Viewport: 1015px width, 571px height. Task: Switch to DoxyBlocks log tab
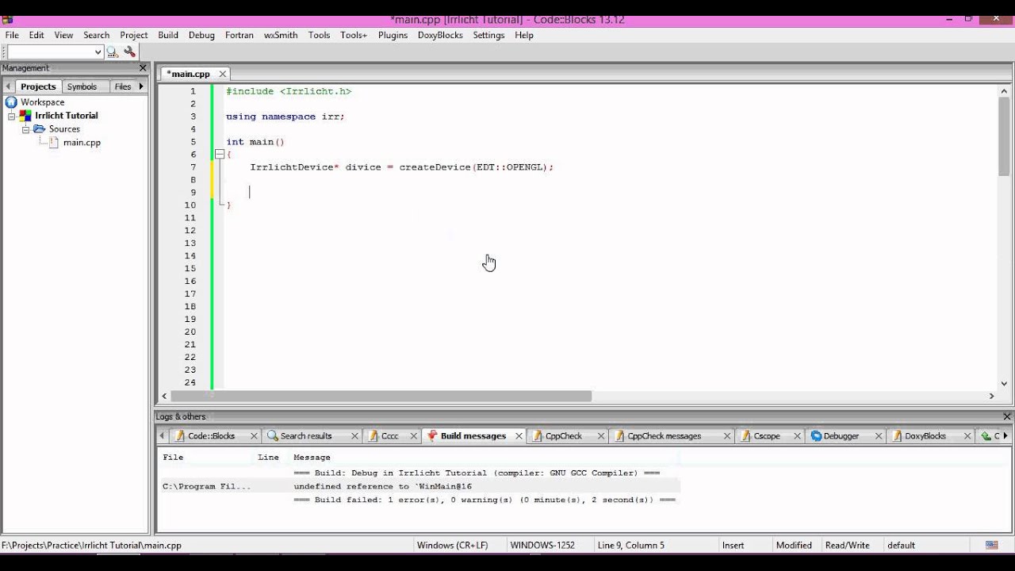click(925, 436)
